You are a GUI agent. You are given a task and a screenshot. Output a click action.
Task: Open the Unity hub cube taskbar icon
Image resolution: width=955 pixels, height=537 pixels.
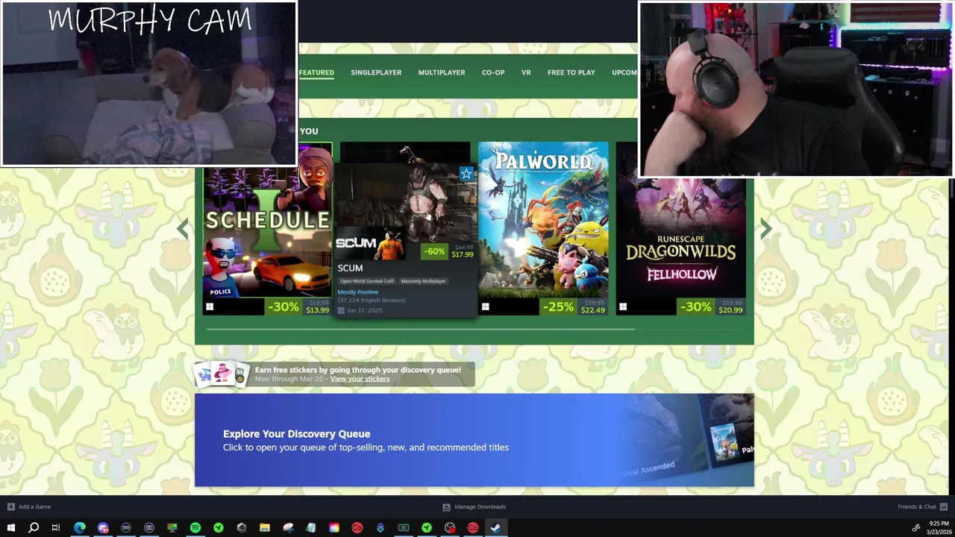[x=242, y=528]
